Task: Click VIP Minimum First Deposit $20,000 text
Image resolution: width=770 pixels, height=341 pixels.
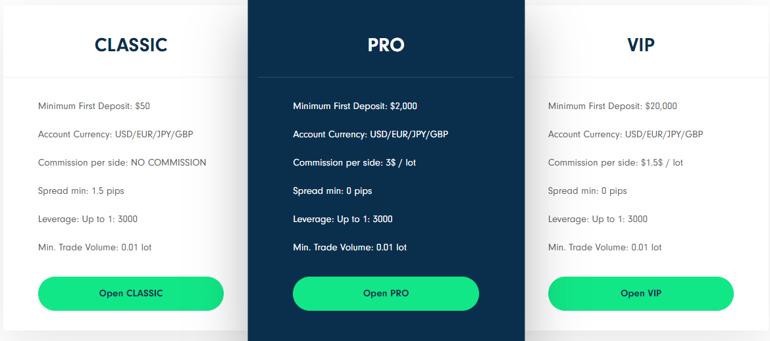Action: tap(612, 106)
